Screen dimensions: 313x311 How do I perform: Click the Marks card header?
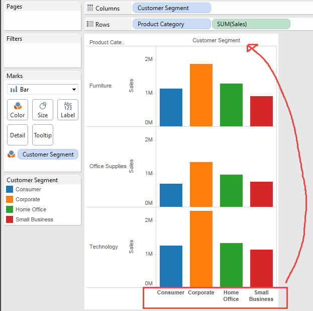pyautogui.click(x=15, y=76)
